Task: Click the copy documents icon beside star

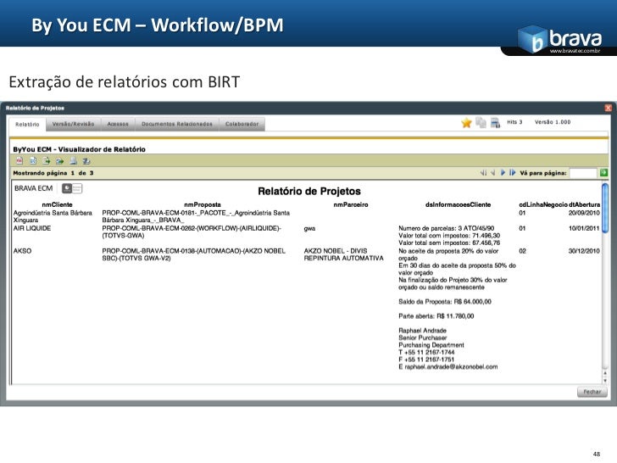Action: pyautogui.click(x=481, y=122)
